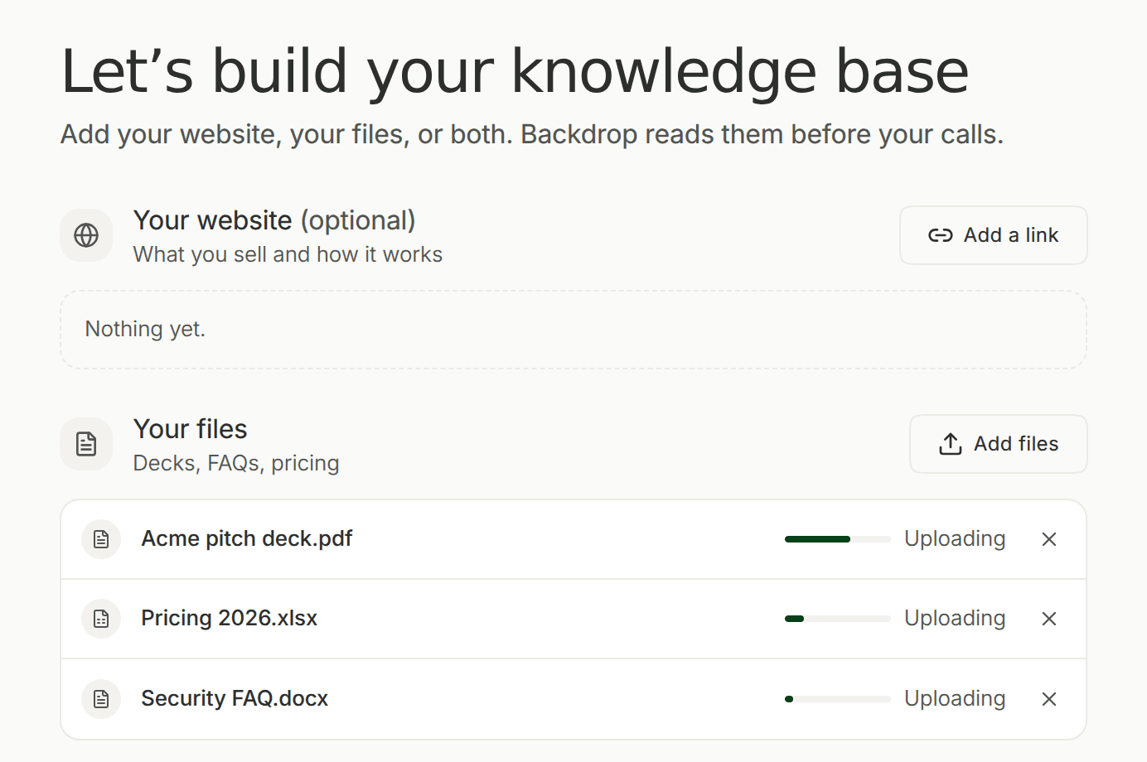Image resolution: width=1147 pixels, height=762 pixels.
Task: Click the file icon for Acme pitch deck.pdf
Action: [x=101, y=539]
